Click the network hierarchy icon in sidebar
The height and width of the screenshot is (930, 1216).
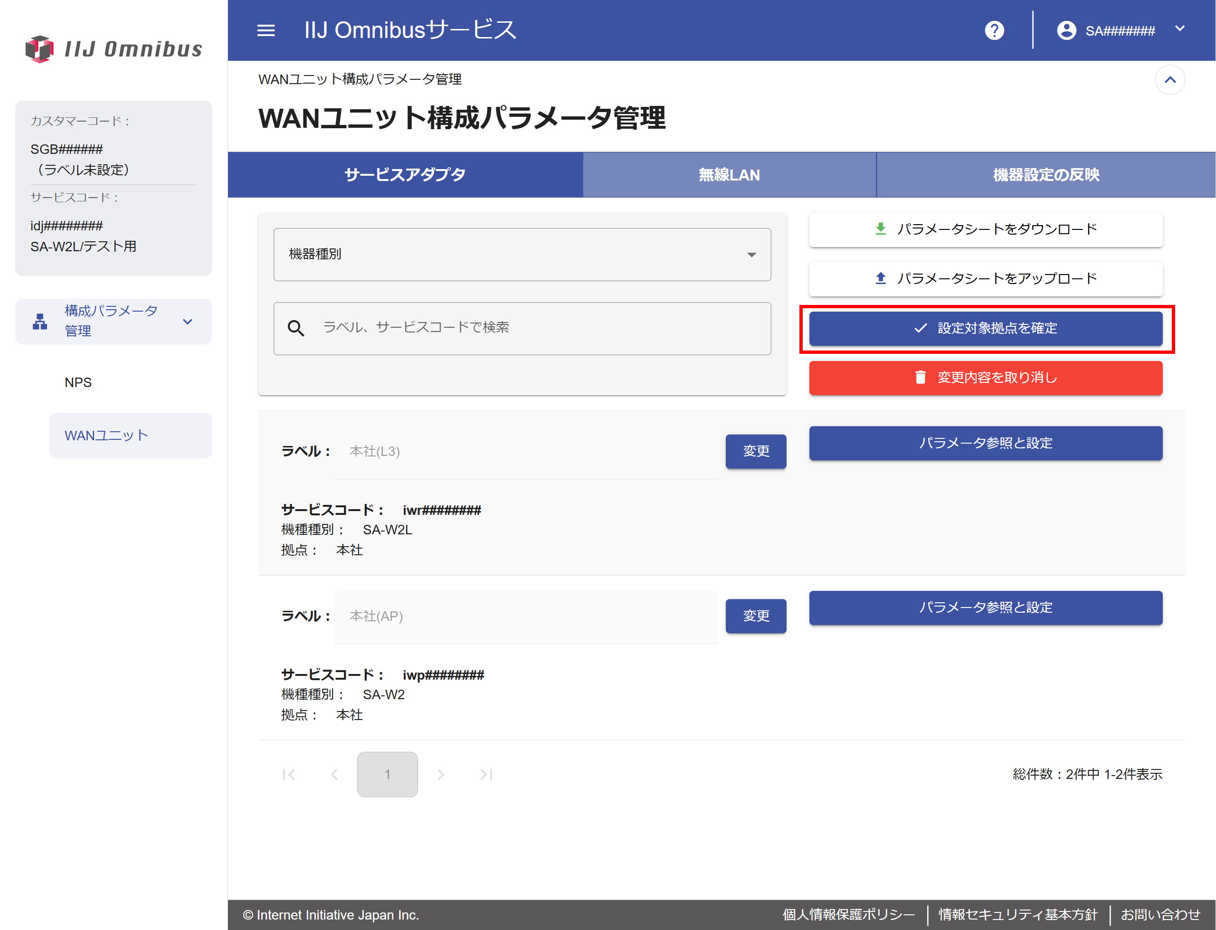click(40, 321)
